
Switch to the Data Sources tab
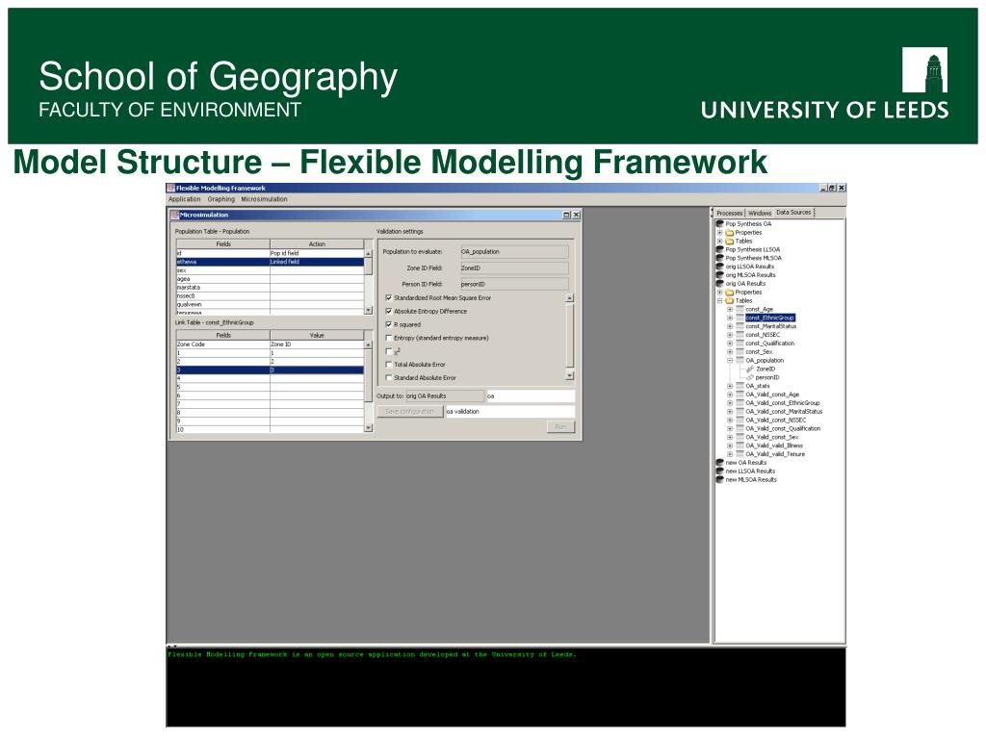793,213
